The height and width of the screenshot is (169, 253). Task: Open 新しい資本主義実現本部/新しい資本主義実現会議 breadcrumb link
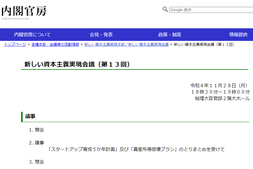(126, 44)
